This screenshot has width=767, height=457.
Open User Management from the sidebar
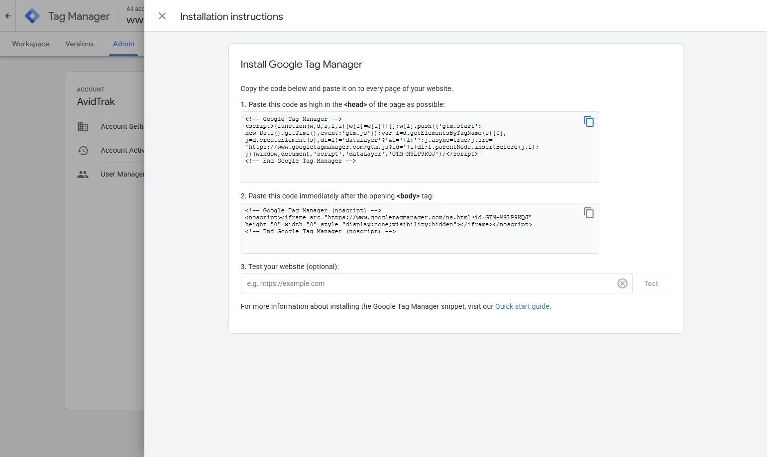coord(122,174)
